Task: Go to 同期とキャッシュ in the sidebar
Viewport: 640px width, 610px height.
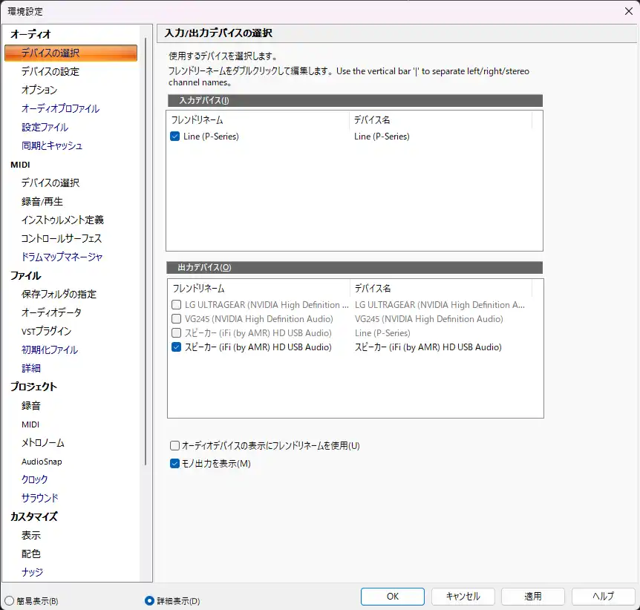Action: 52,145
